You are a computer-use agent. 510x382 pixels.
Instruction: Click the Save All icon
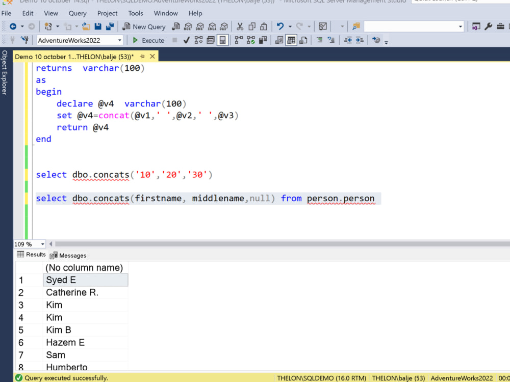click(x=110, y=26)
